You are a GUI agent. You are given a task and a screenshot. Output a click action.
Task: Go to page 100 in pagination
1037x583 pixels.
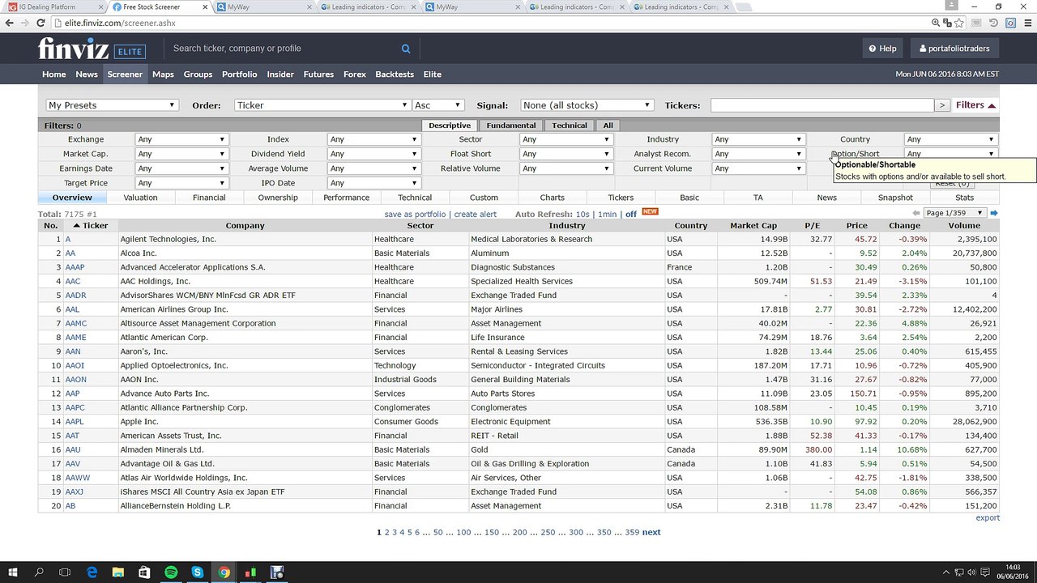coord(463,533)
